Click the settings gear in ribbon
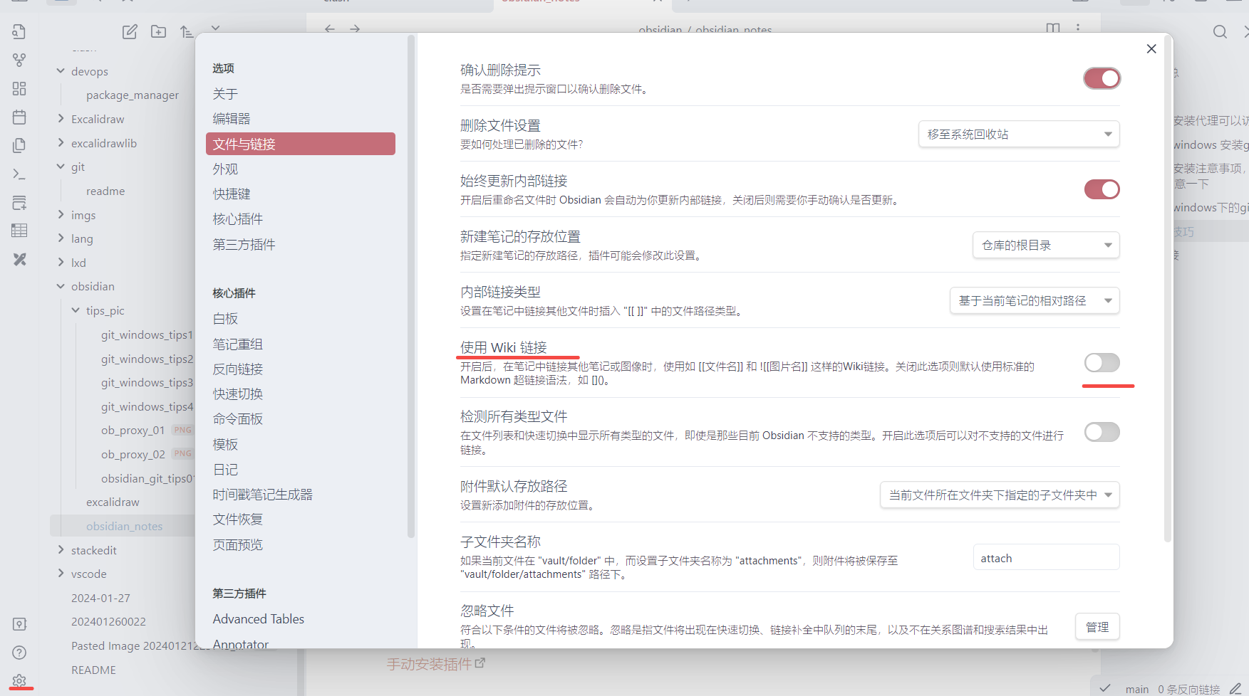The width and height of the screenshot is (1249, 696). pyautogui.click(x=19, y=681)
